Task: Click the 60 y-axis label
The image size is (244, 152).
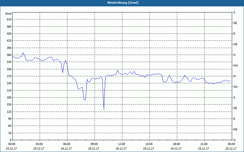Action: pos(10,126)
